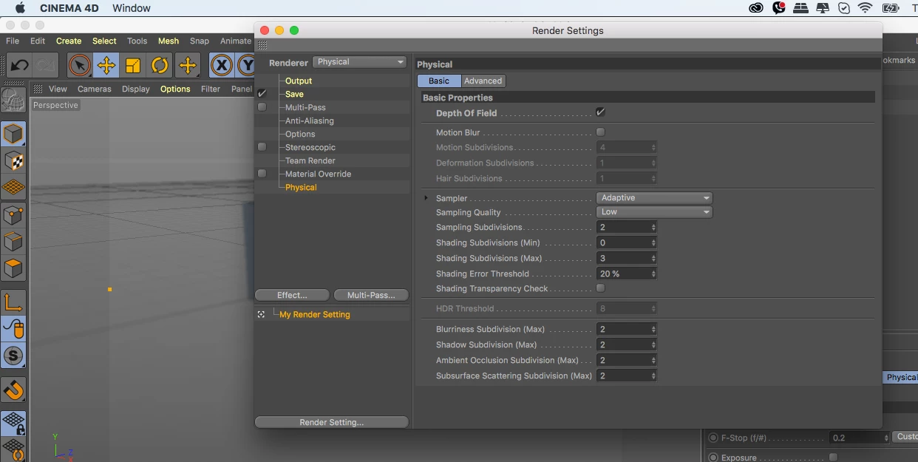The height and width of the screenshot is (462, 918).
Task: Enable Shading Transparency Check
Action: click(x=600, y=288)
